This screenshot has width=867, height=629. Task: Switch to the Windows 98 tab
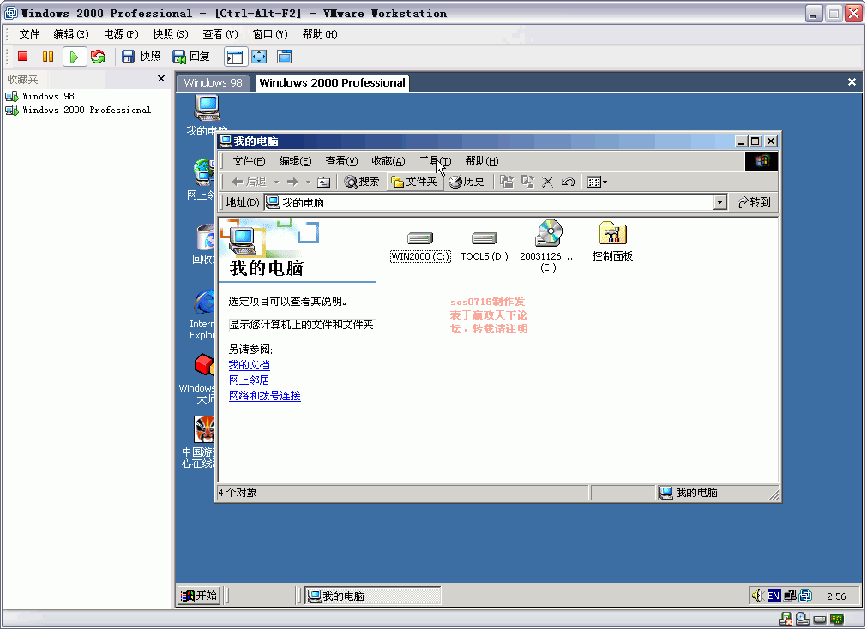click(x=213, y=83)
